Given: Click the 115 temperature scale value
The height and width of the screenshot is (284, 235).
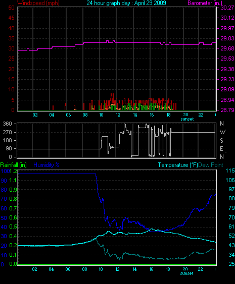Looking at the screenshot, I should [230, 171].
